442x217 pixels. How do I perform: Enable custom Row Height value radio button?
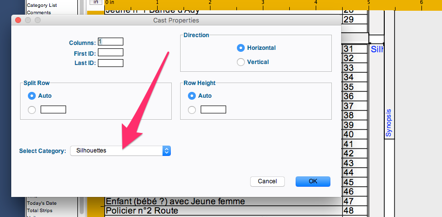pos(192,110)
